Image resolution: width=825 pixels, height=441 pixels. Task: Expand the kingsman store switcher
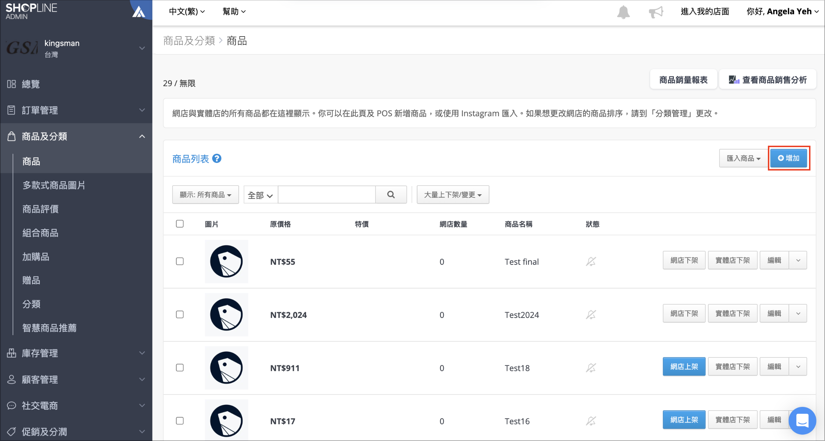click(x=142, y=48)
